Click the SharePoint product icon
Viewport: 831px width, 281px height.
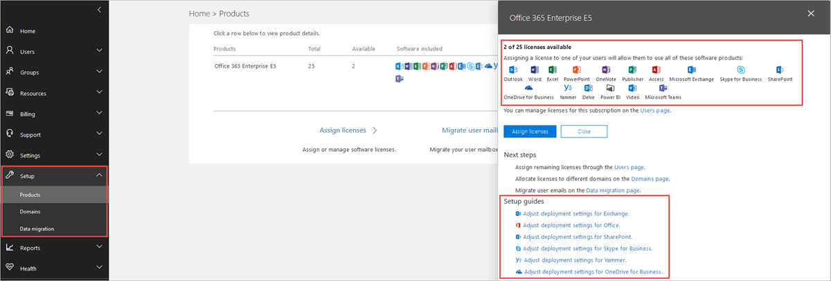780,70
